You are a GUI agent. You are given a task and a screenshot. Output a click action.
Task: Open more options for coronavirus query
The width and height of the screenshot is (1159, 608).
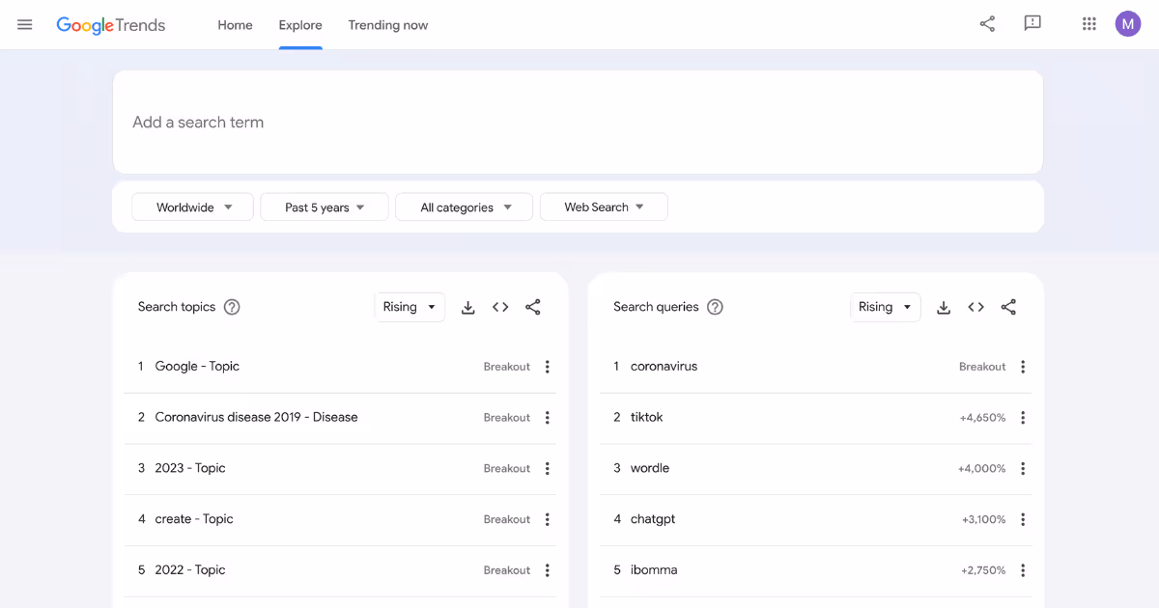tap(1023, 367)
